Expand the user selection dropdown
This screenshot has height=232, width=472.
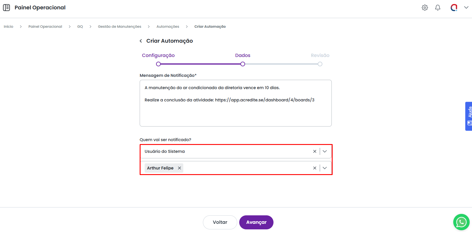click(325, 168)
